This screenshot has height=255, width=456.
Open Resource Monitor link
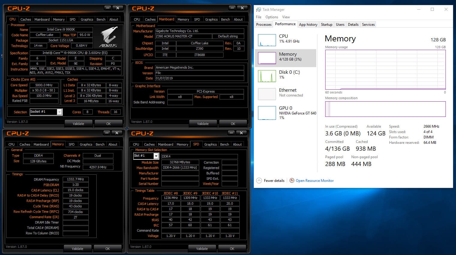(314, 181)
